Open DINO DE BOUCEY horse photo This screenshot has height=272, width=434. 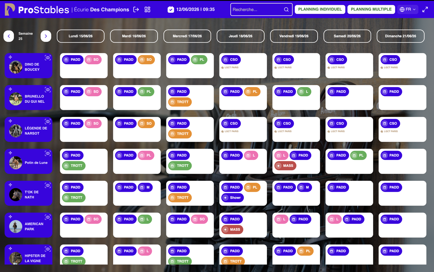point(16,67)
